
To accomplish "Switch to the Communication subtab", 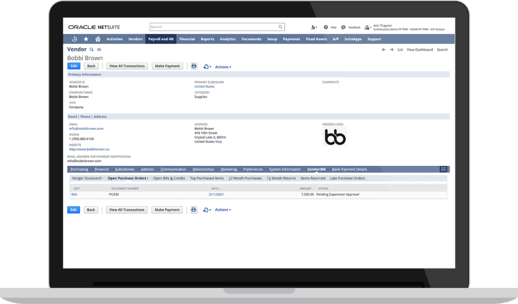I will (x=173, y=169).
